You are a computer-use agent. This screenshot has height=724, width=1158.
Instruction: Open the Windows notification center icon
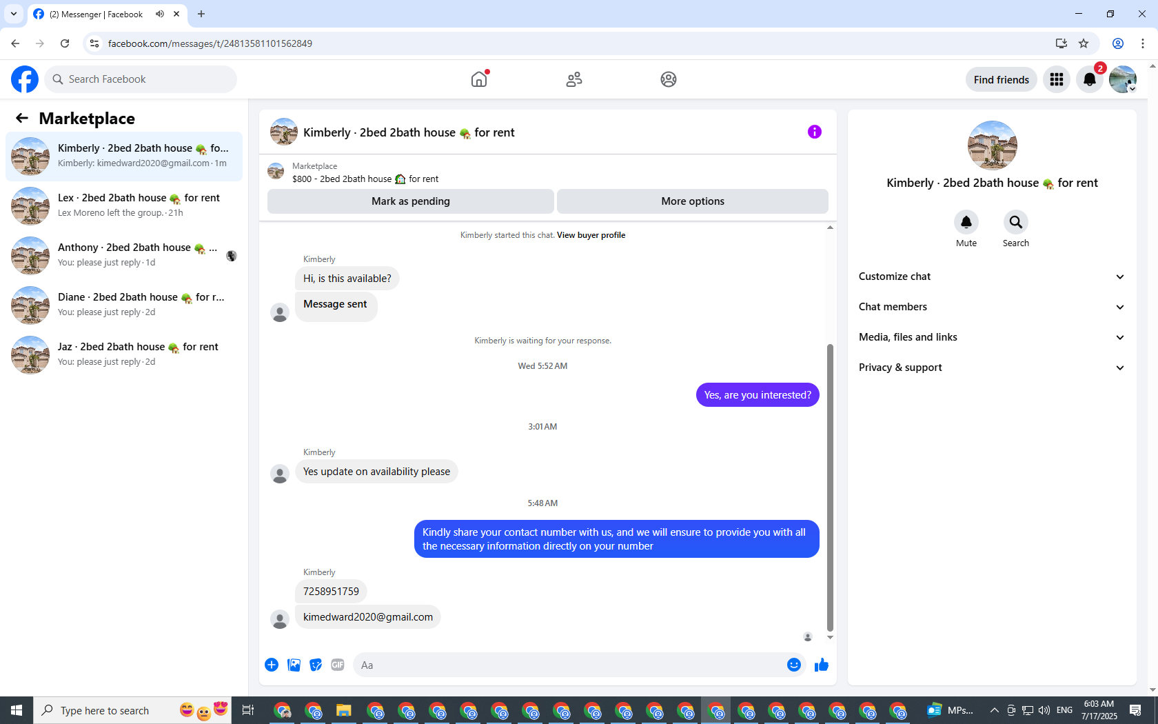click(1135, 710)
